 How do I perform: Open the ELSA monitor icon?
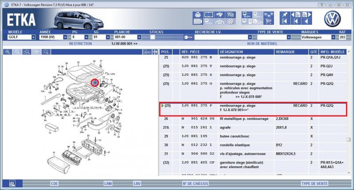coord(247,15)
